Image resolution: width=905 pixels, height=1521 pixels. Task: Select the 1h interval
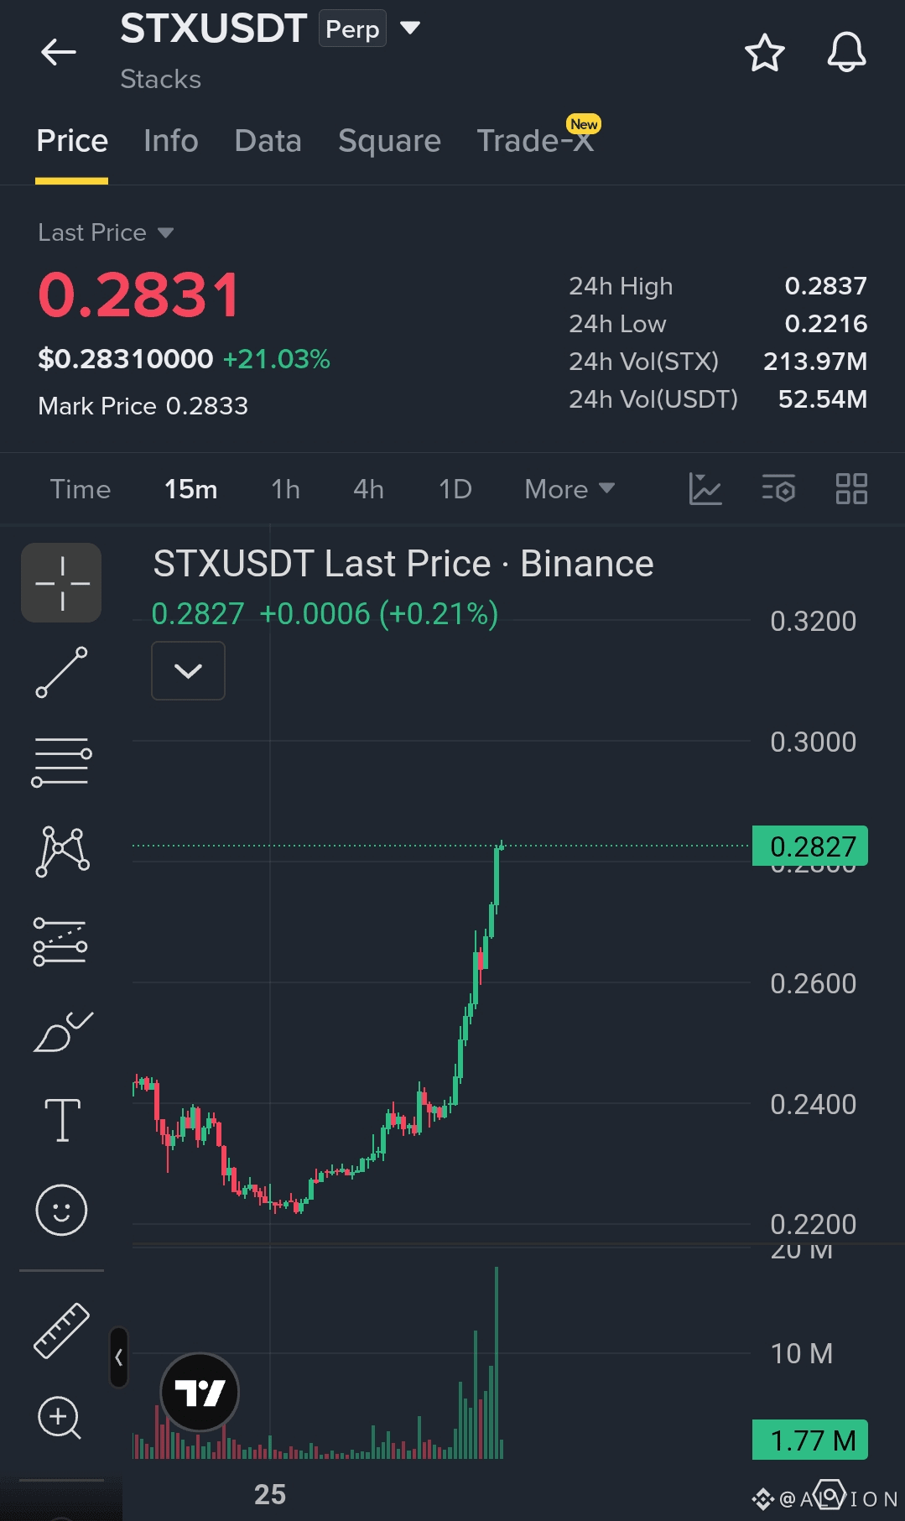pyautogui.click(x=285, y=489)
